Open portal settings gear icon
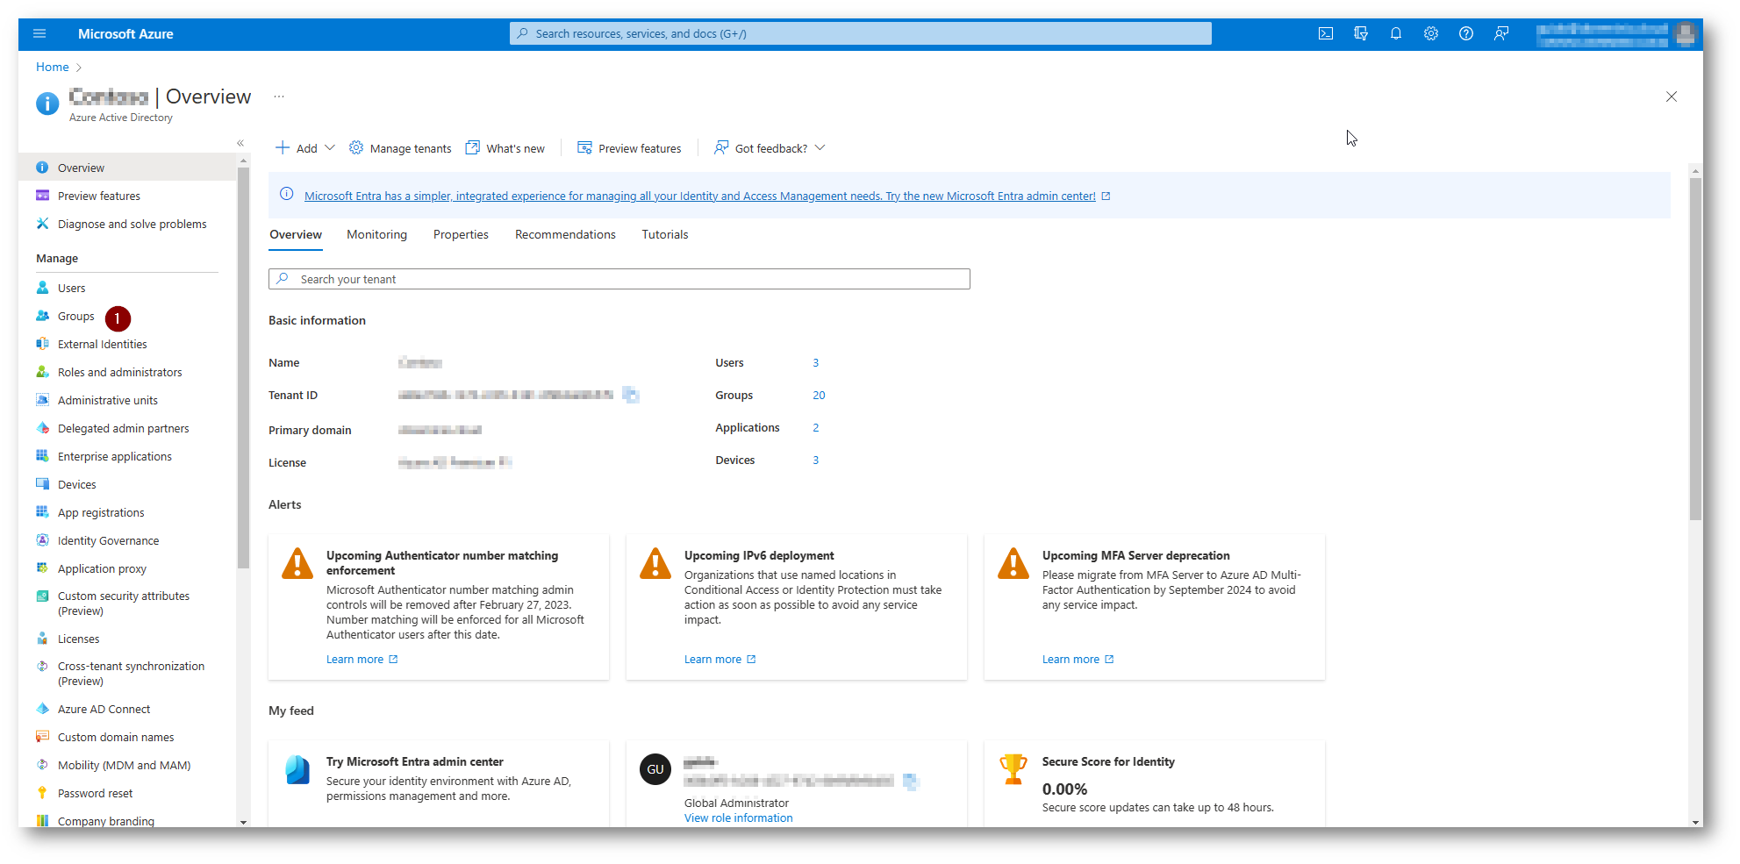This screenshot has width=1740, height=864. 1431,34
